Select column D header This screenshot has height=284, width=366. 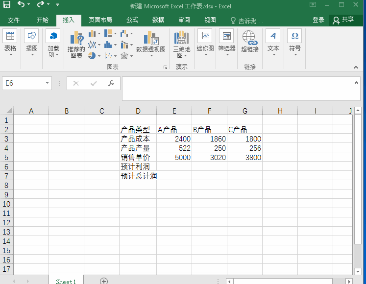point(138,111)
